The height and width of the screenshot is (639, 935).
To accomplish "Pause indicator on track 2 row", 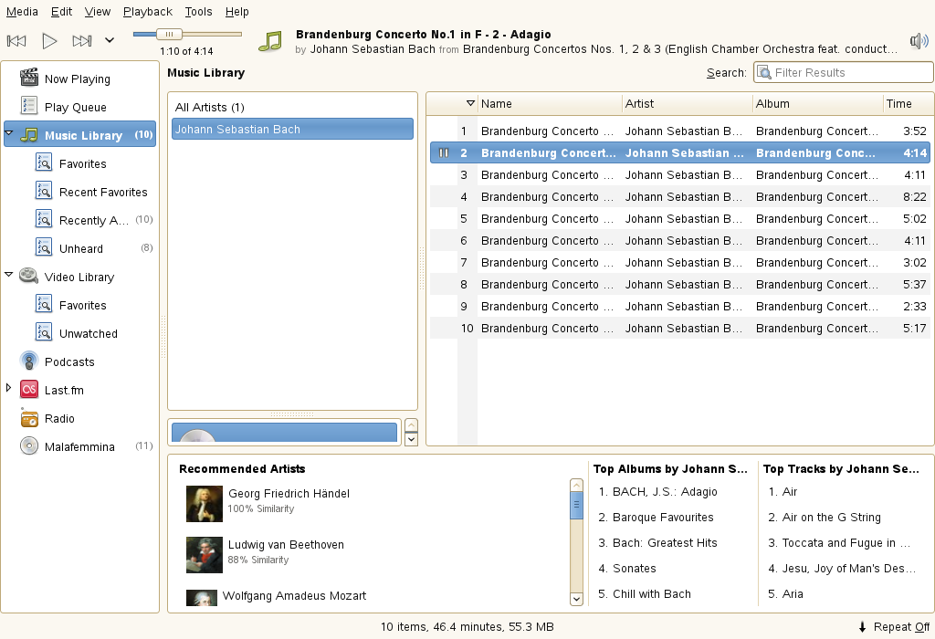I will pos(444,153).
